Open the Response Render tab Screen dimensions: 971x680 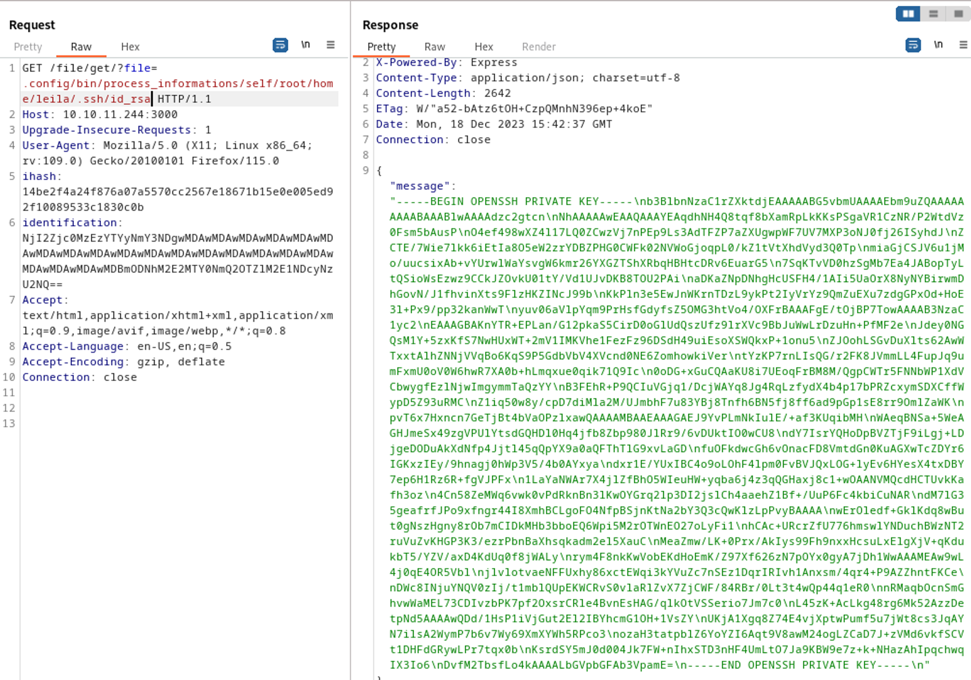[x=538, y=47]
